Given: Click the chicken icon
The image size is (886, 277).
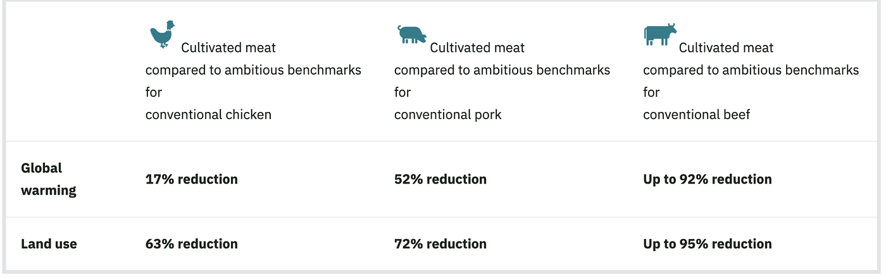Looking at the screenshot, I should 162,34.
